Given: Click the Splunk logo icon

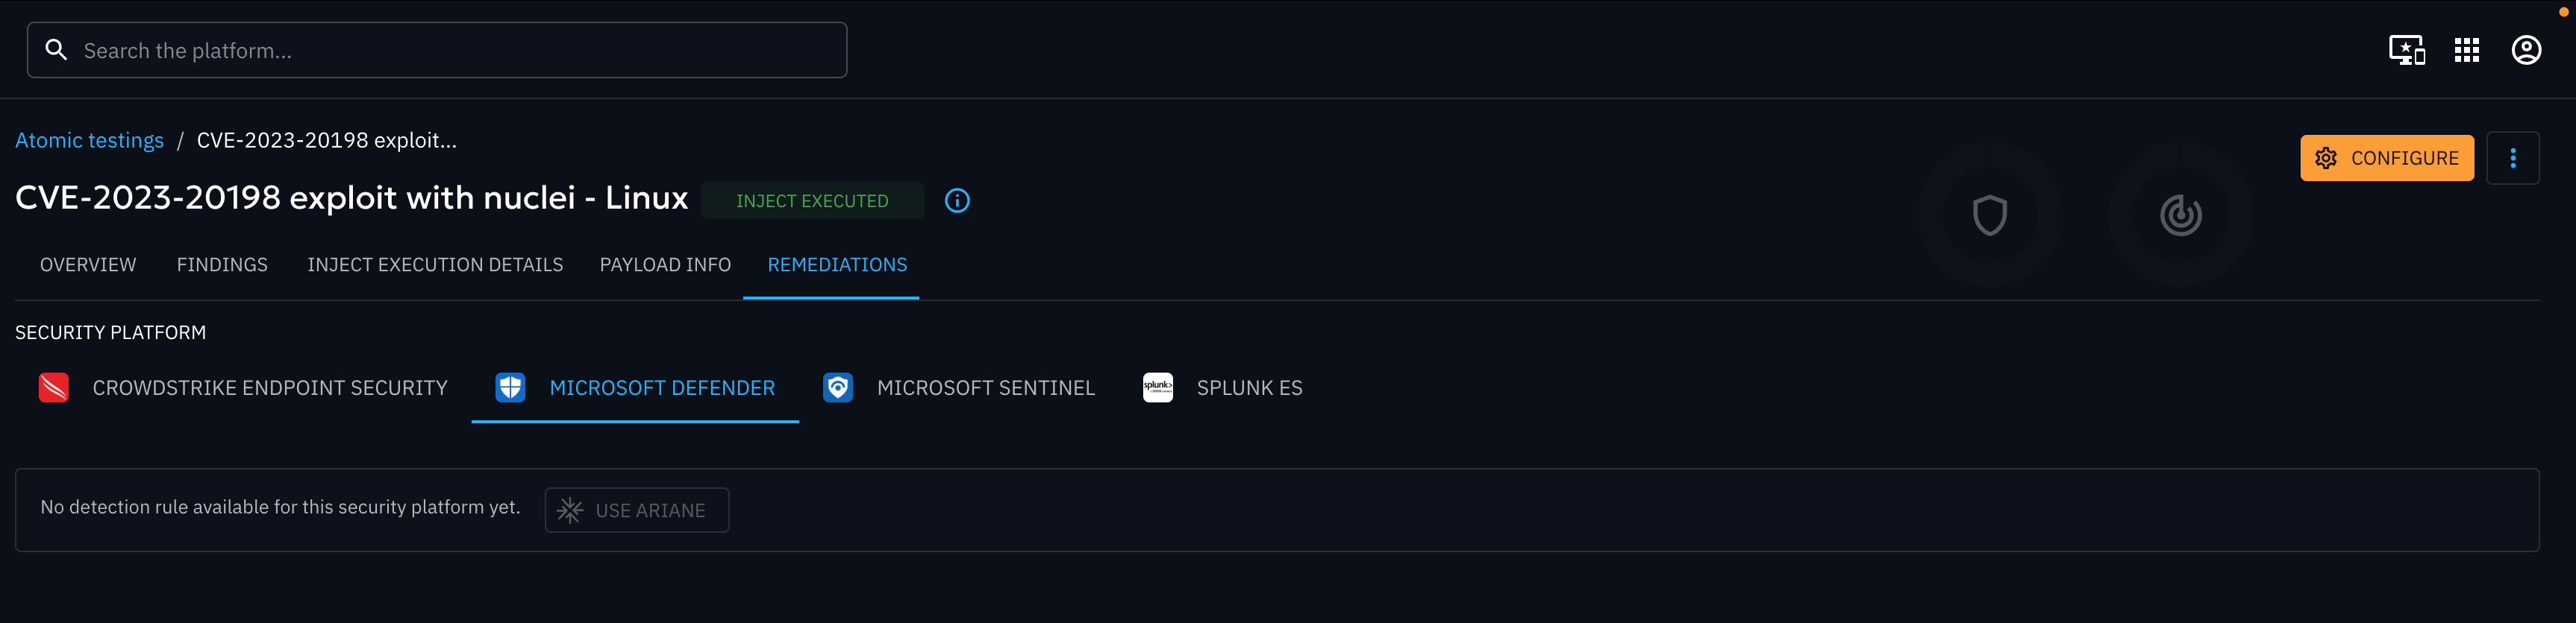Looking at the screenshot, I should click(1158, 388).
